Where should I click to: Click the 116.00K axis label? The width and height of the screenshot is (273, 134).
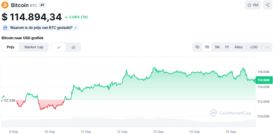pos(264,72)
